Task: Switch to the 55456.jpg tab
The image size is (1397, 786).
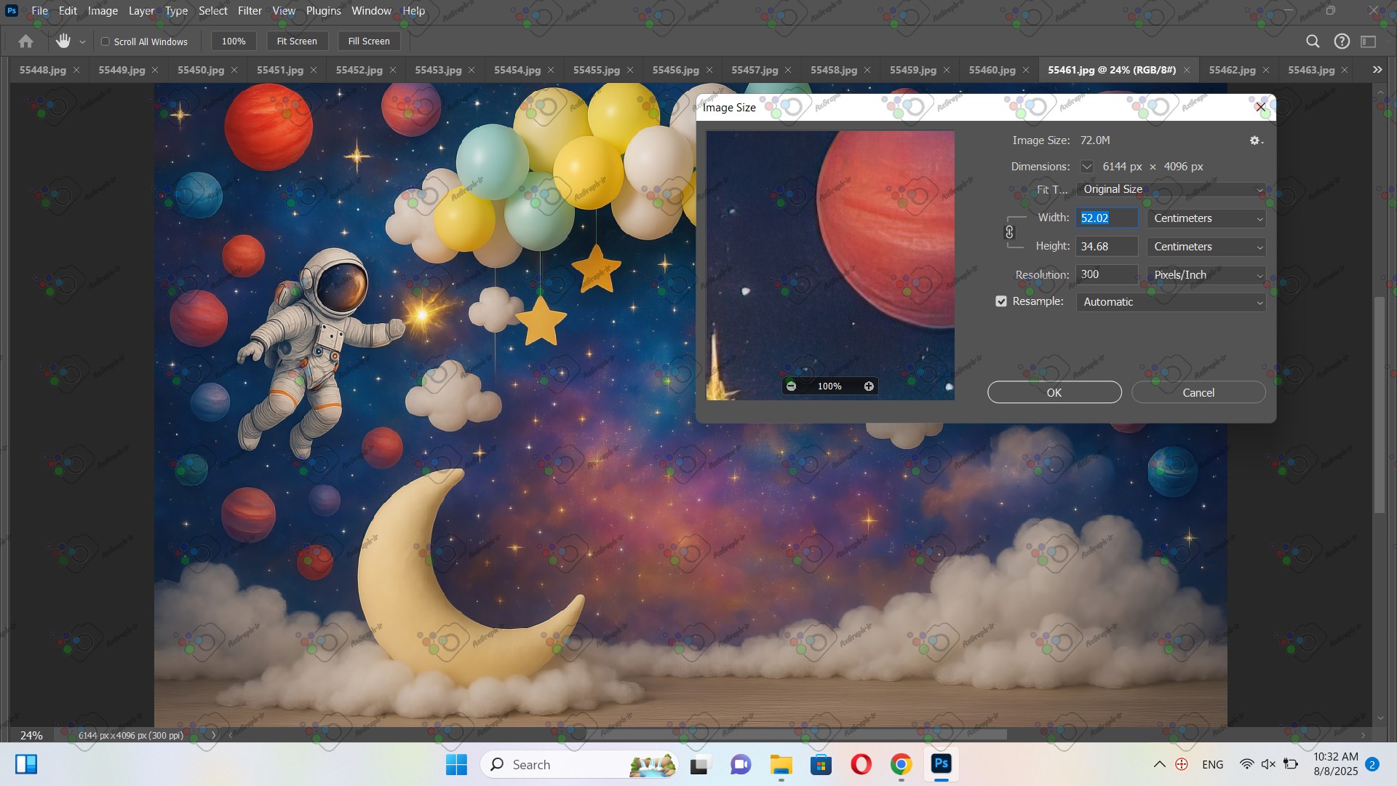Action: [x=675, y=70]
